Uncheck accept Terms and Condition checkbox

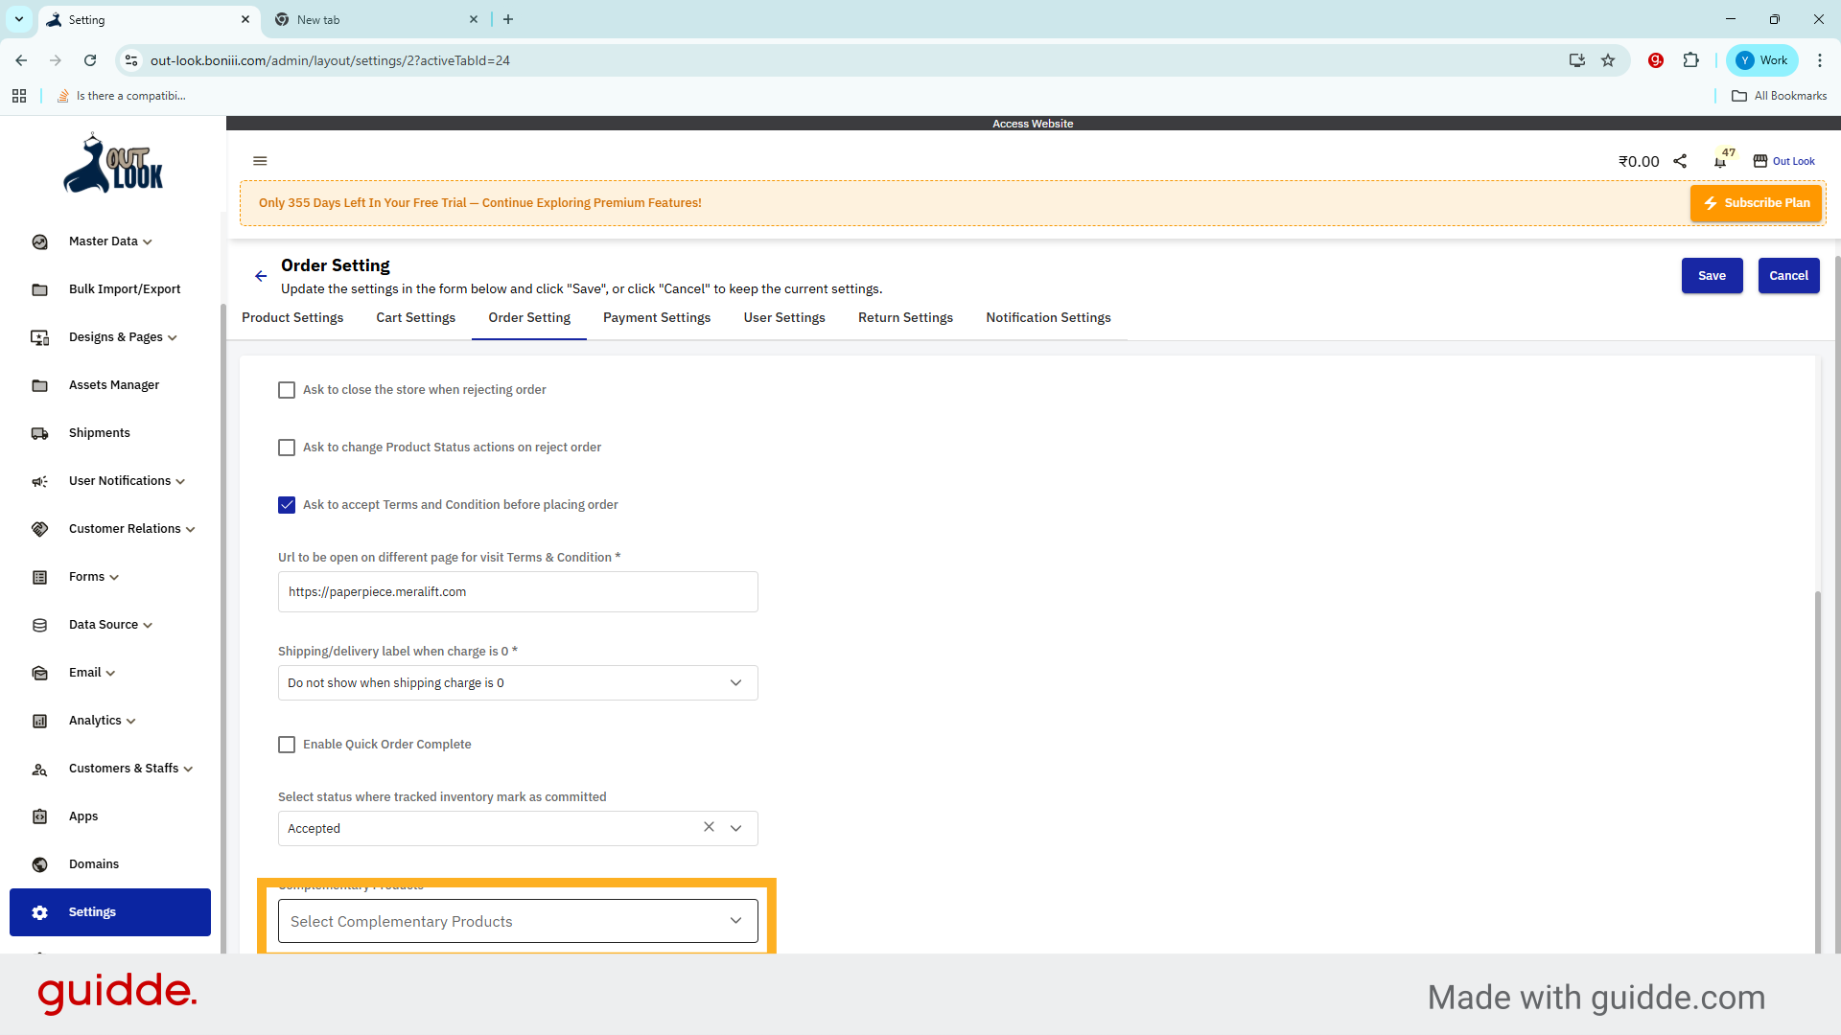coord(287,505)
